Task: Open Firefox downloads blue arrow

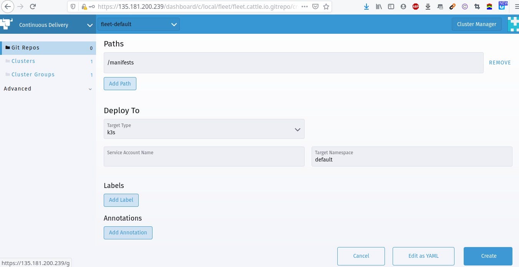Action: 366,7
